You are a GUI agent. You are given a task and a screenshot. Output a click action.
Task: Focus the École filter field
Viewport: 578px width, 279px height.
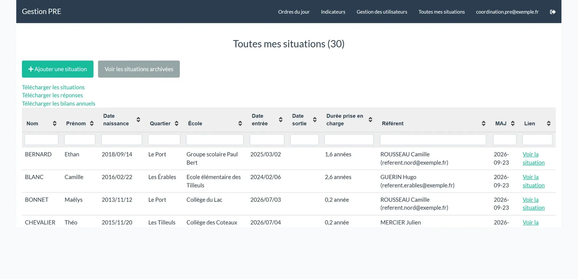[215, 140]
